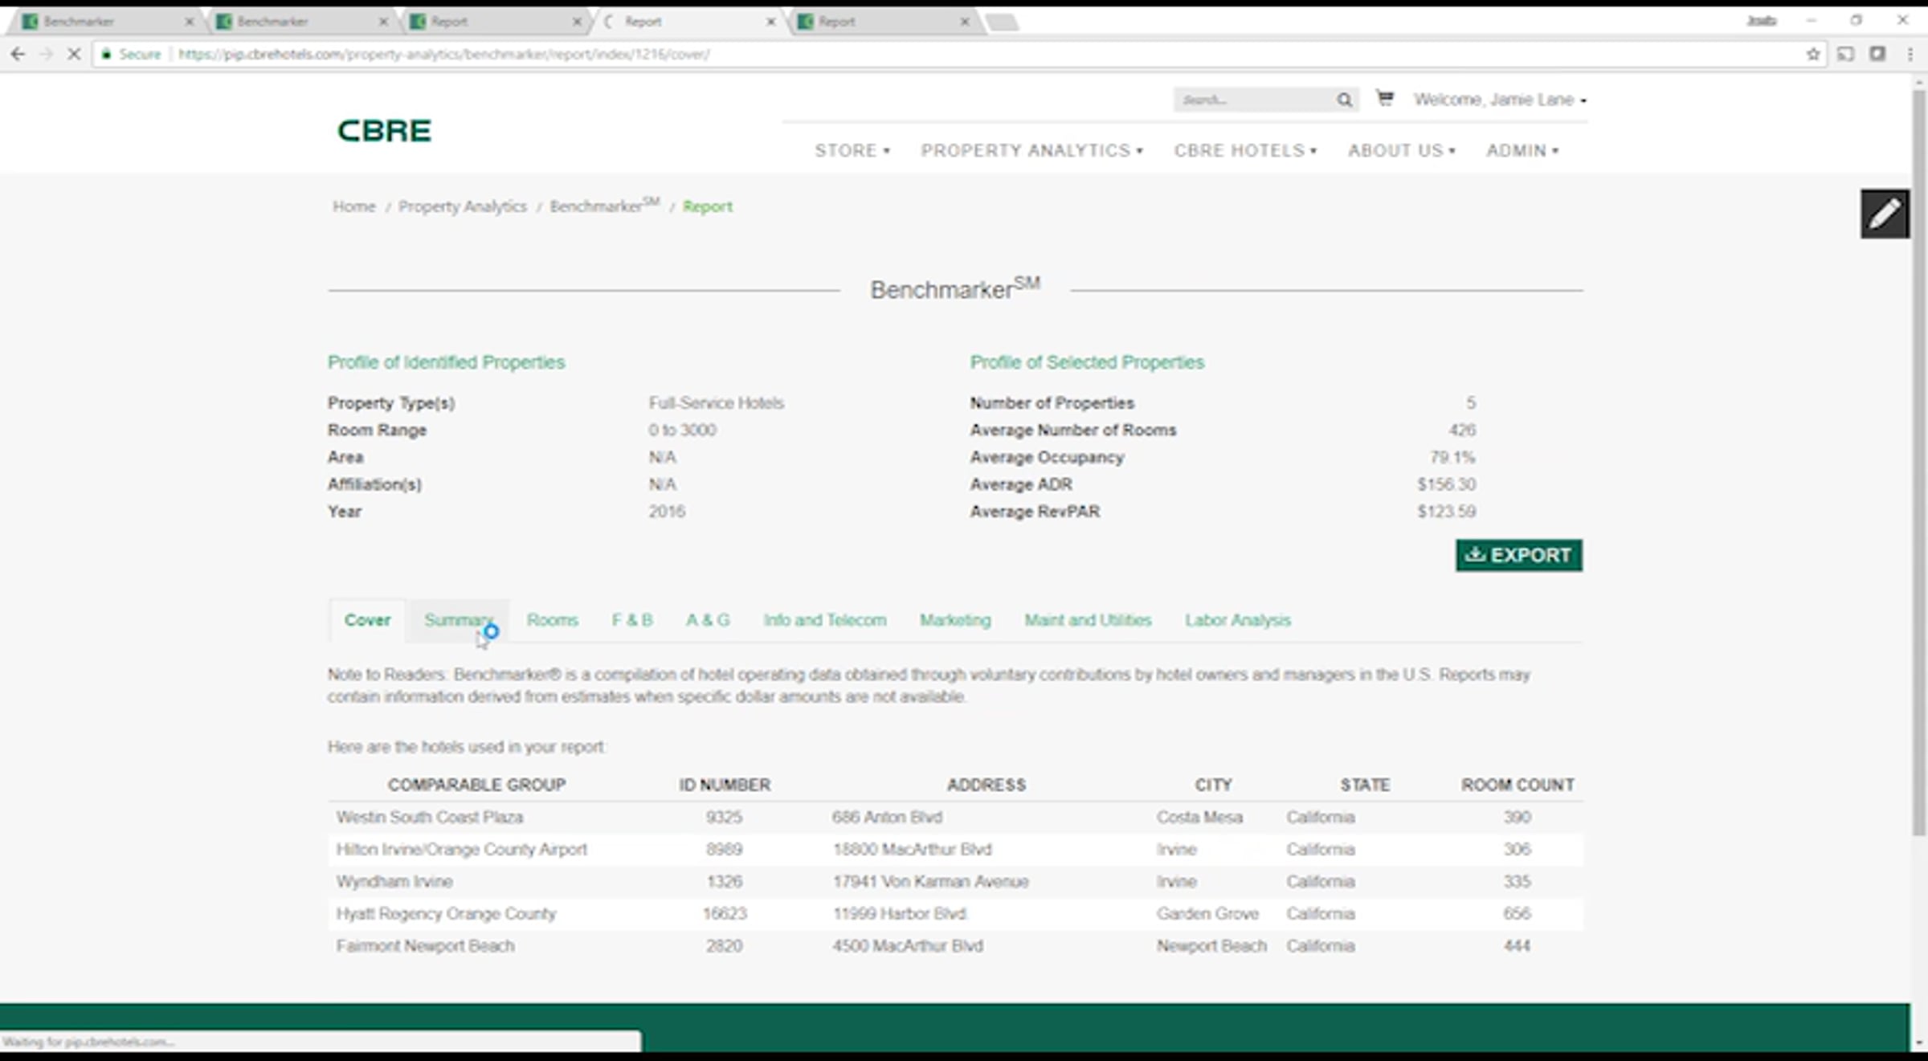Click the CBRE logo
The width and height of the screenshot is (1928, 1061).
click(384, 130)
